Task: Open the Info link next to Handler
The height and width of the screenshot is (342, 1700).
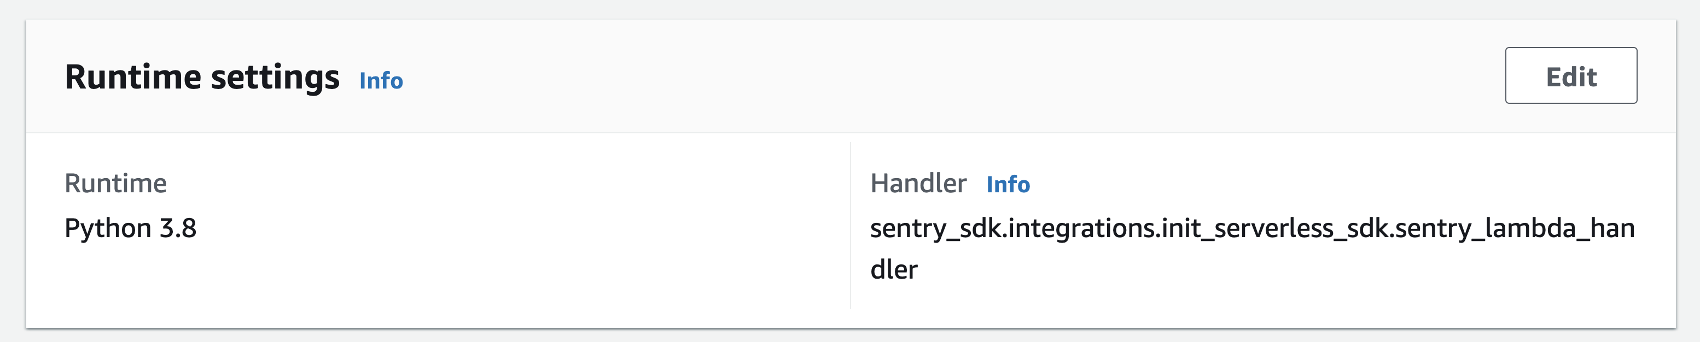Action: click(1008, 185)
